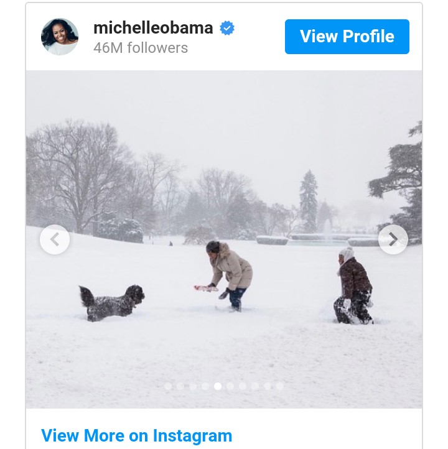This screenshot has width=448, height=449.
Task: Go to the previous carousel photo
Action: click(55, 239)
